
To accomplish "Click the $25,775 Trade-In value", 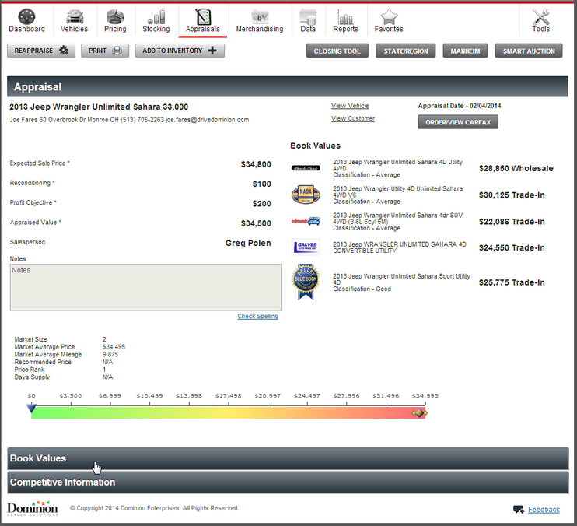I will 512,282.
